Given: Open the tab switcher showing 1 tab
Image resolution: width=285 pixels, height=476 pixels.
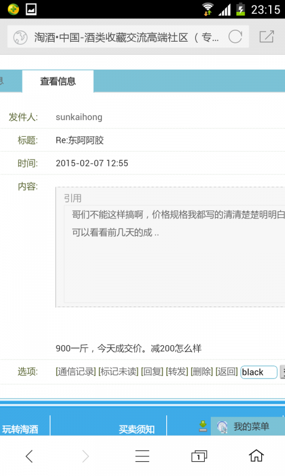Looking at the screenshot, I should [x=199, y=456].
